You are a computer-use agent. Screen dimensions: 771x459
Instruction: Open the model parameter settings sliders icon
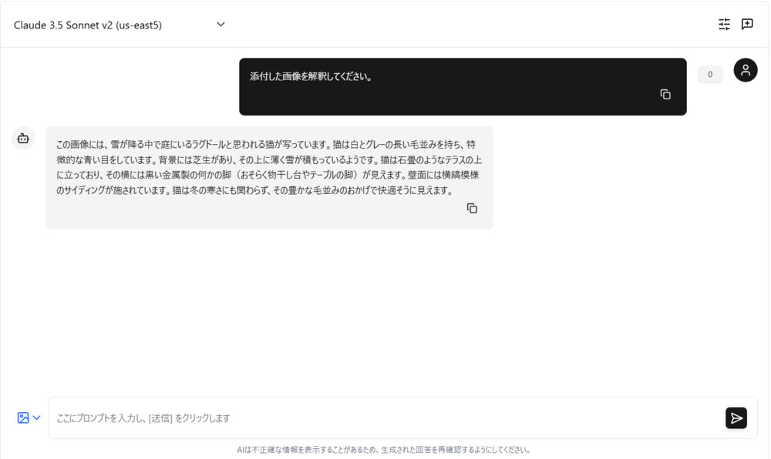pyautogui.click(x=724, y=24)
